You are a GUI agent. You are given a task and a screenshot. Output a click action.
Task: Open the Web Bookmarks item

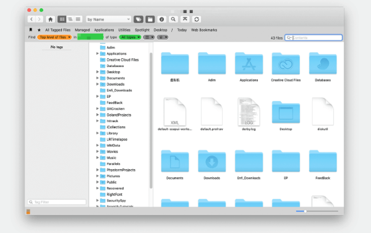click(204, 30)
